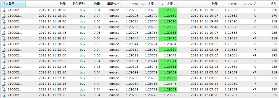The height and width of the screenshot is (98, 279).
Task: Select S/L value 1.28784
Action: pyautogui.click(x=151, y=44)
